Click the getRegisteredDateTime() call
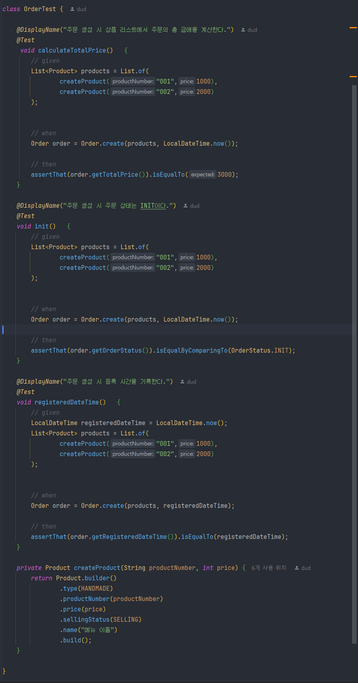The image size is (358, 683). pos(133,537)
